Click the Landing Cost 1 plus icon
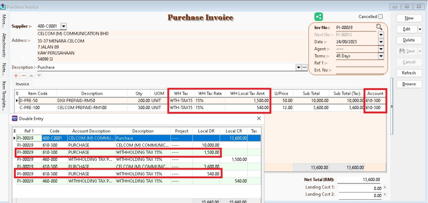 coord(384,187)
